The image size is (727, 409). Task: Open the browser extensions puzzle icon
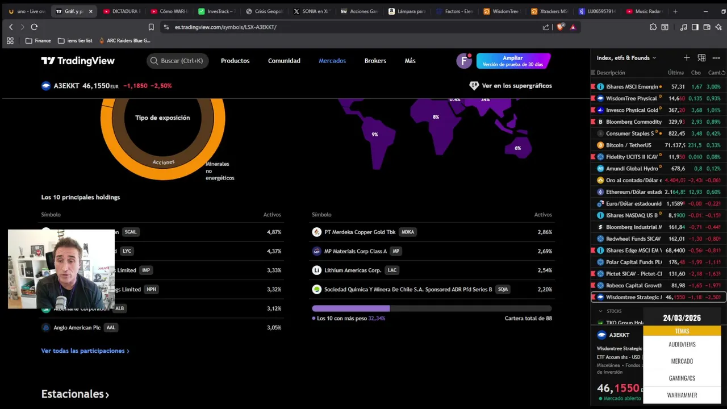click(653, 27)
